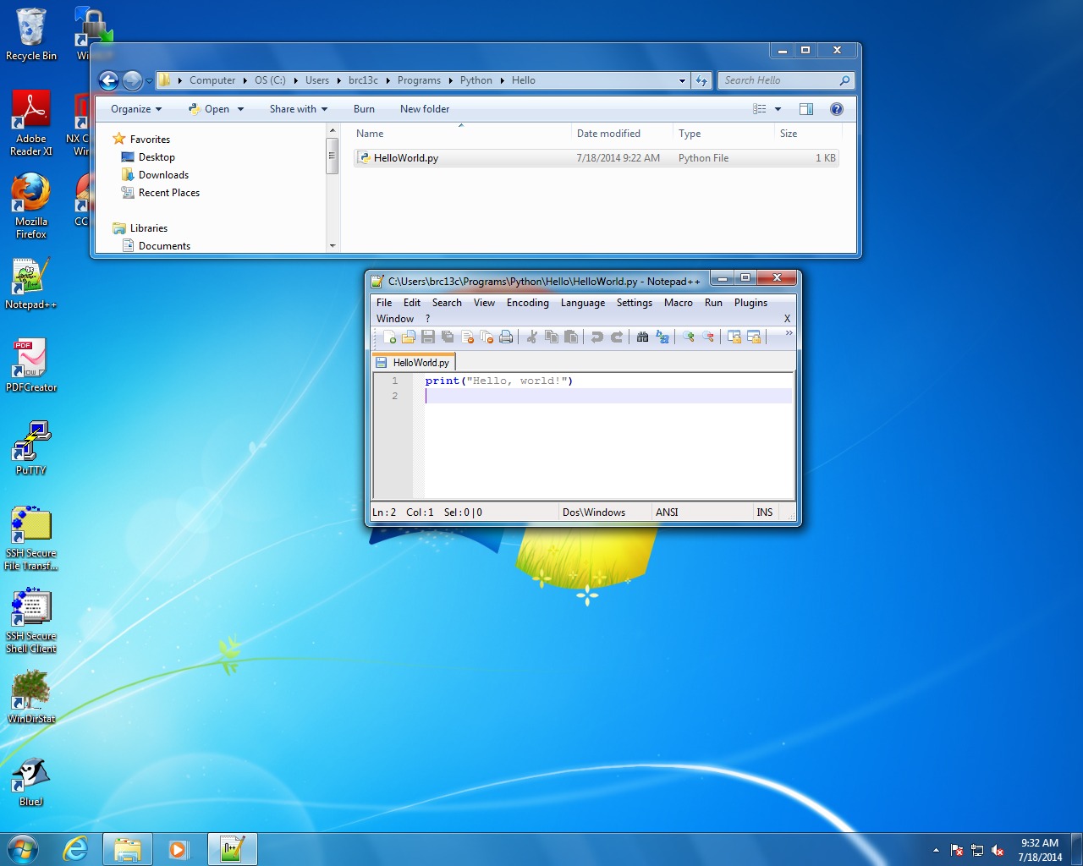
Task: Click the Explorer help icon
Action: tap(837, 109)
